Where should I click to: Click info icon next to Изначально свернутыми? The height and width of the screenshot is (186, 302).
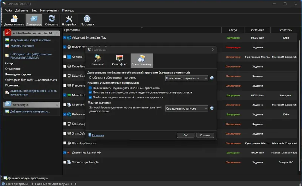pos(212,78)
